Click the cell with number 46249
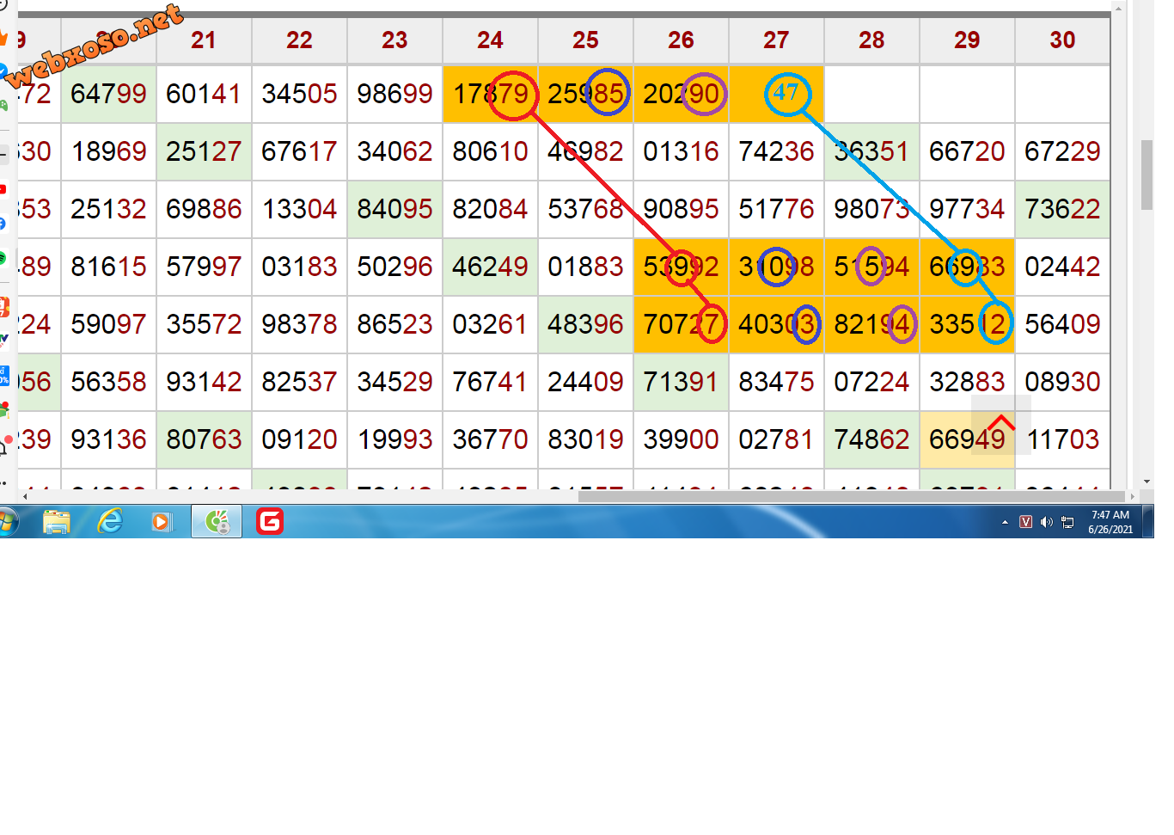 click(490, 267)
